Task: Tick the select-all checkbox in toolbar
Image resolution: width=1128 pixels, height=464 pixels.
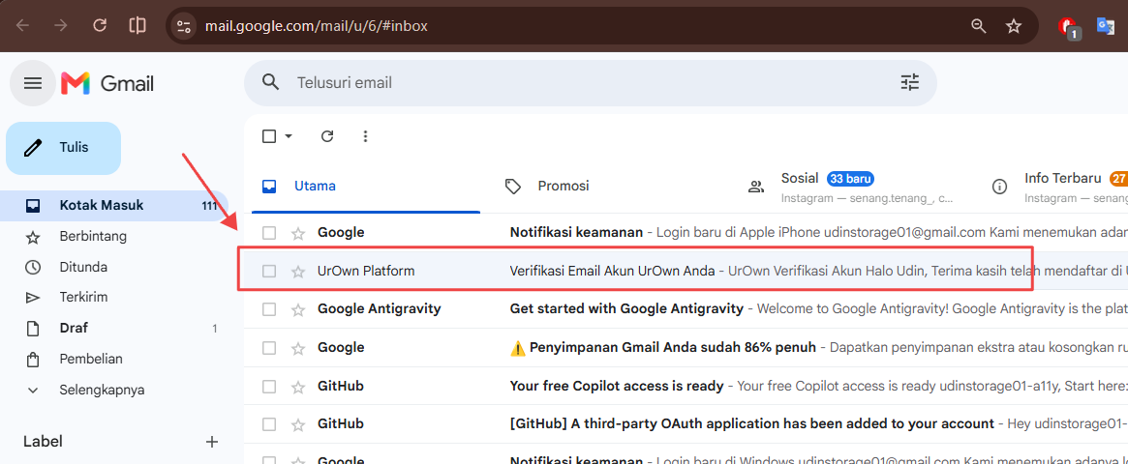Action: click(269, 136)
